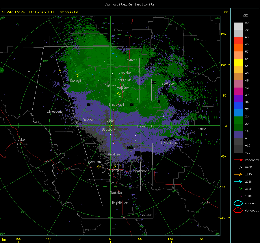Click the Cochrane label
Image resolution: width=260 pixels, height=243 pixels.
tap(94, 162)
